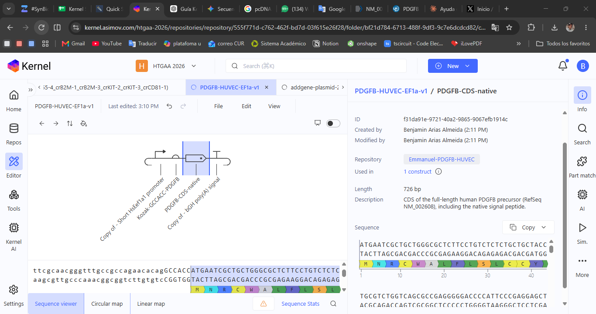Switch to the Circular map tab
The height and width of the screenshot is (314, 596).
tap(107, 304)
